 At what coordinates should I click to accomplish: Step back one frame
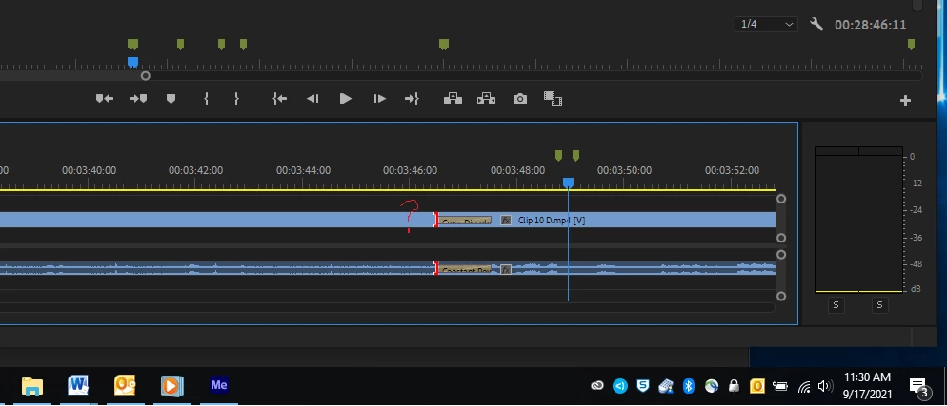pyautogui.click(x=312, y=99)
